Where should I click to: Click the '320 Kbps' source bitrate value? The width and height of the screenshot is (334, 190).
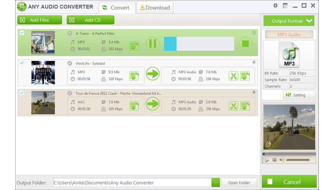coord(116,79)
